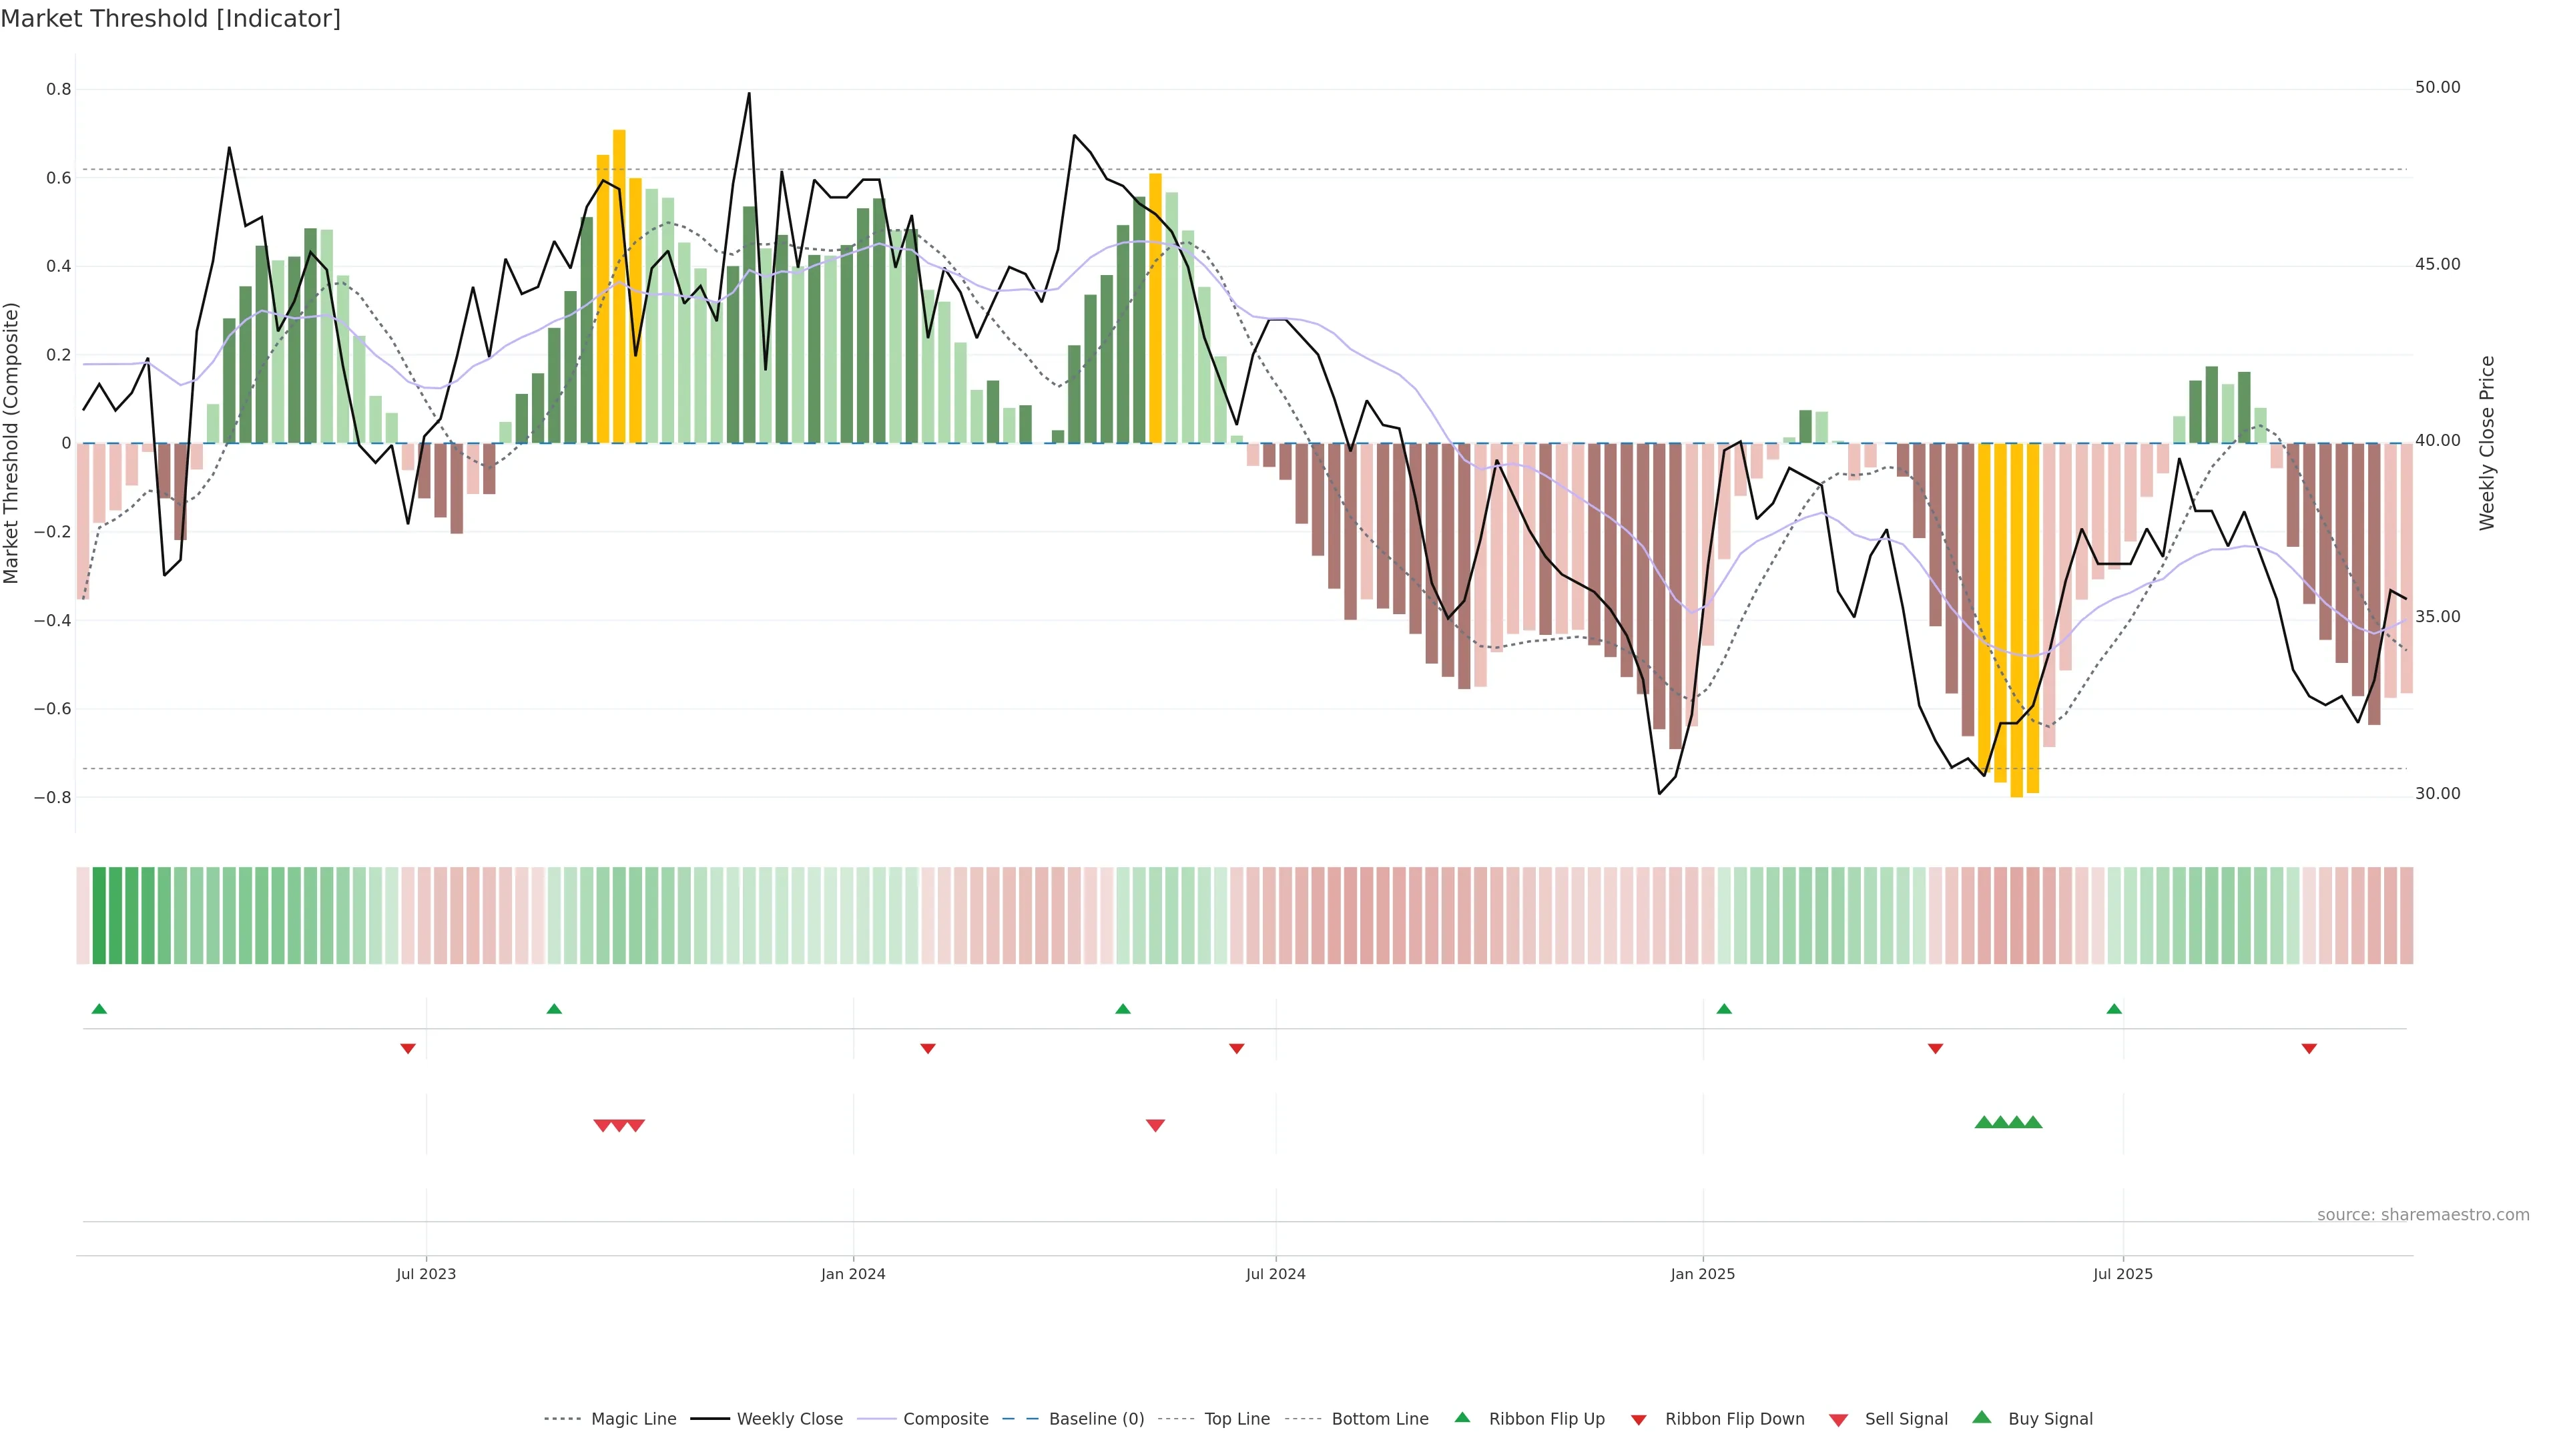2563x1442 pixels.
Task: Click the Market Threshold [Indicator] title
Action: tap(170, 19)
